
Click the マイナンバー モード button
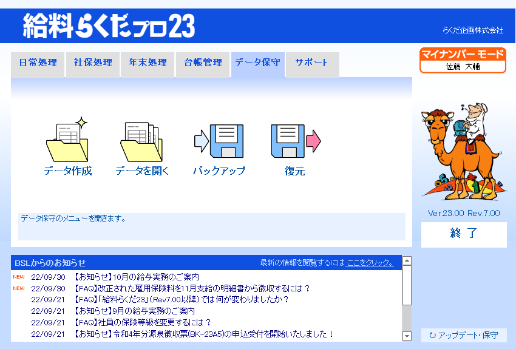(463, 60)
